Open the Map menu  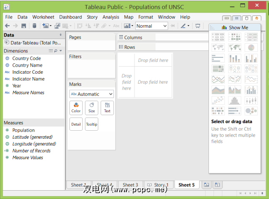[129, 17]
